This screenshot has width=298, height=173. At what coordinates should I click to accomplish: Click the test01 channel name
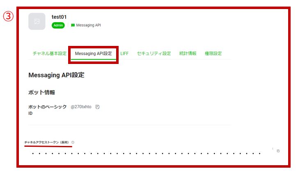click(59, 17)
